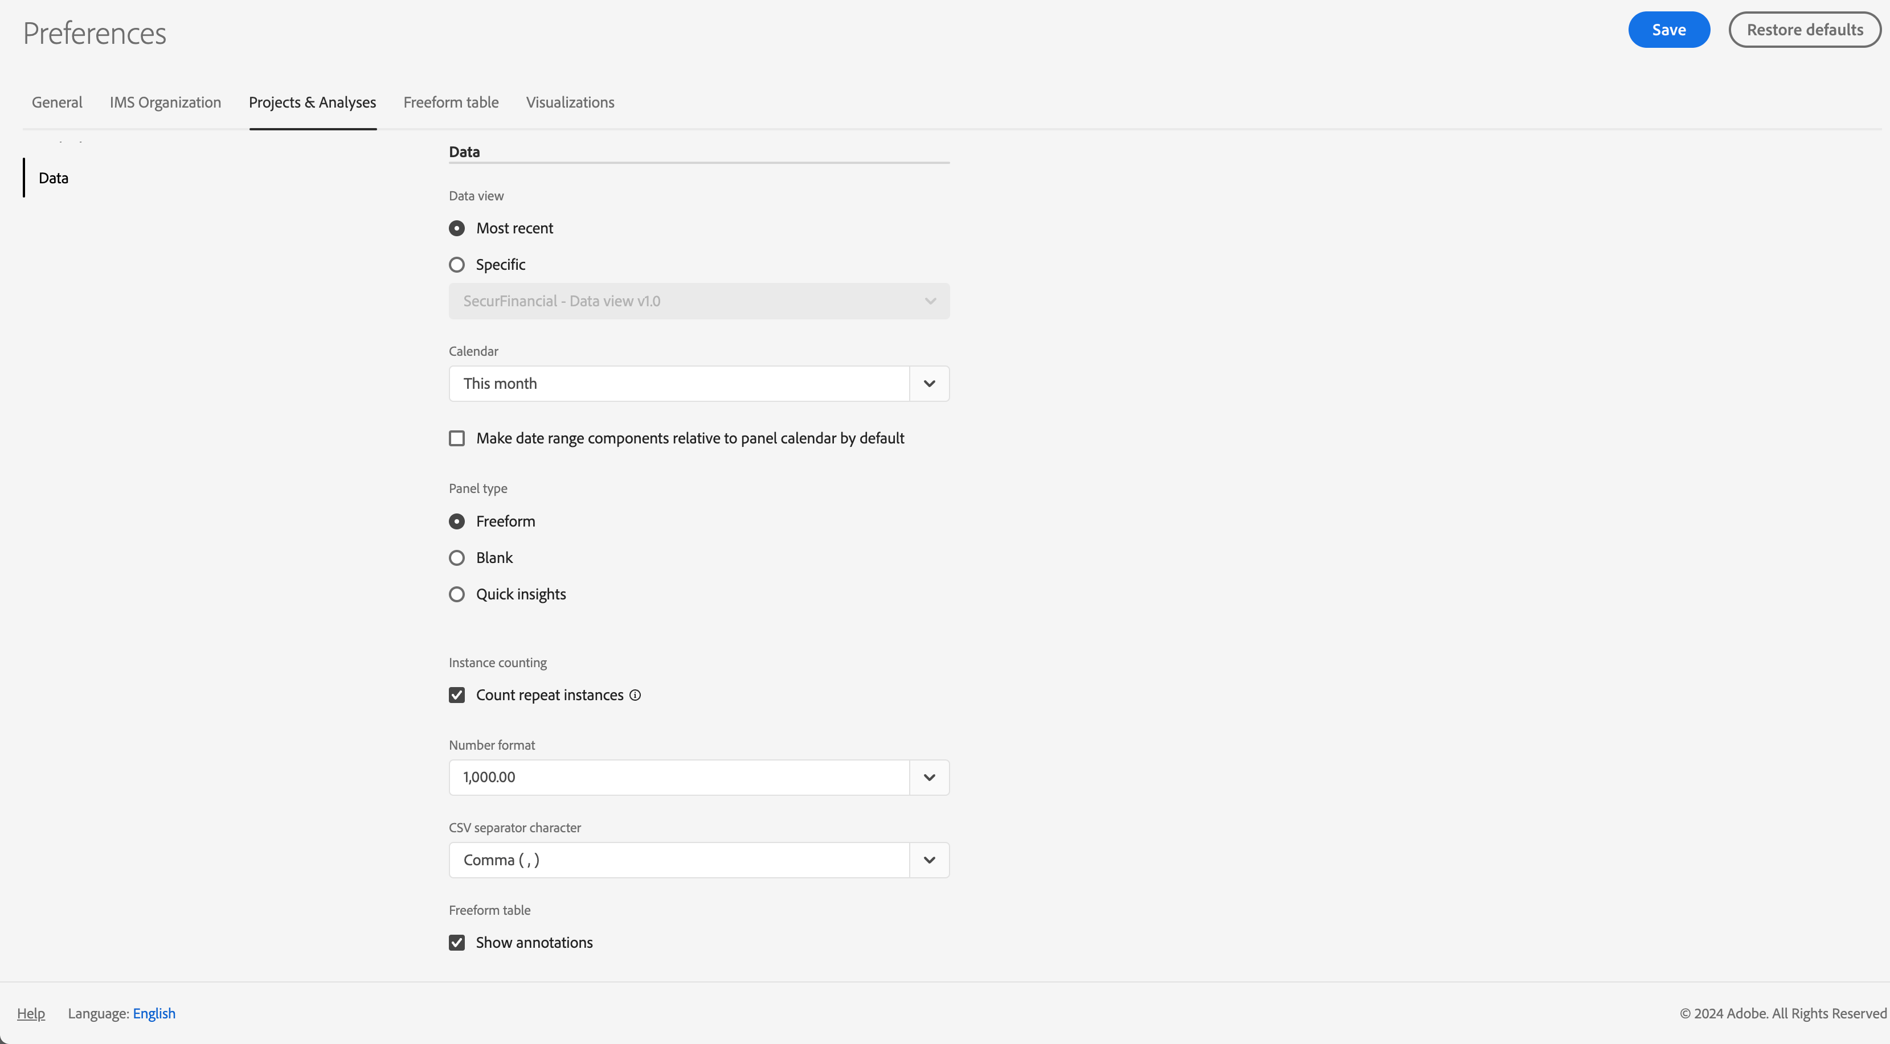Choose the Specific data view option
Image resolution: width=1890 pixels, height=1044 pixels.
point(457,264)
